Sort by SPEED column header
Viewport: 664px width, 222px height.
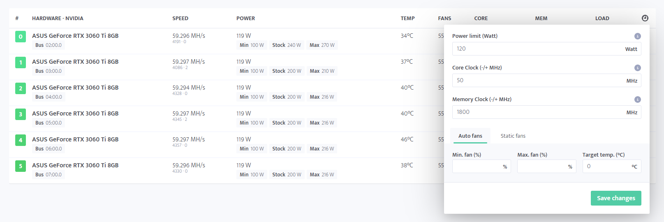(180, 18)
